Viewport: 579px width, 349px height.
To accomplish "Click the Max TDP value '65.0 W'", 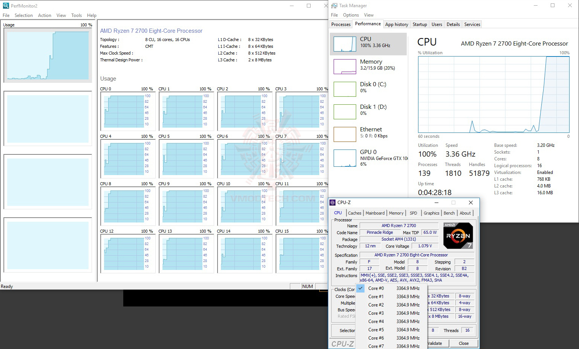I will tap(430, 232).
